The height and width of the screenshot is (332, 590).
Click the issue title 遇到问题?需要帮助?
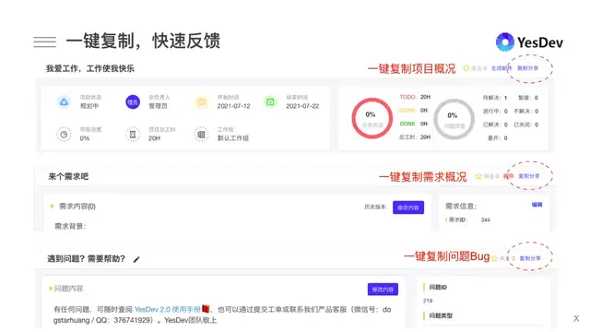click(86, 258)
